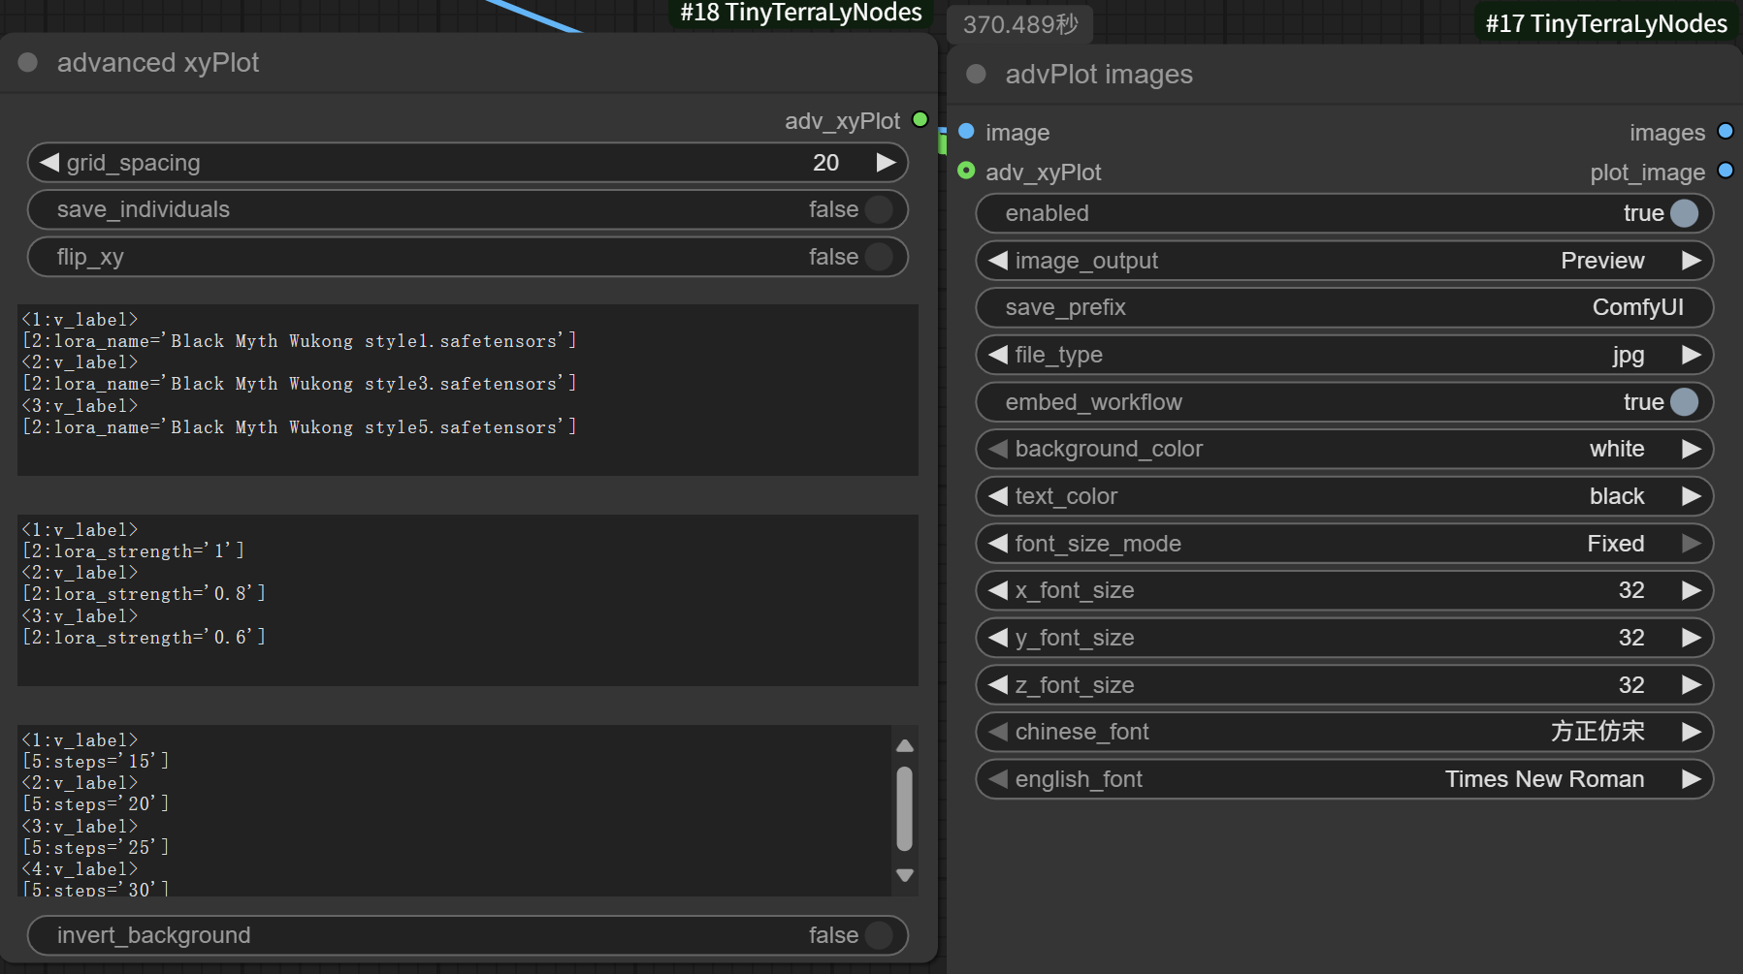Image resolution: width=1743 pixels, height=974 pixels.
Task: Open font_size_mode Fixed dropdown
Action: (1344, 544)
